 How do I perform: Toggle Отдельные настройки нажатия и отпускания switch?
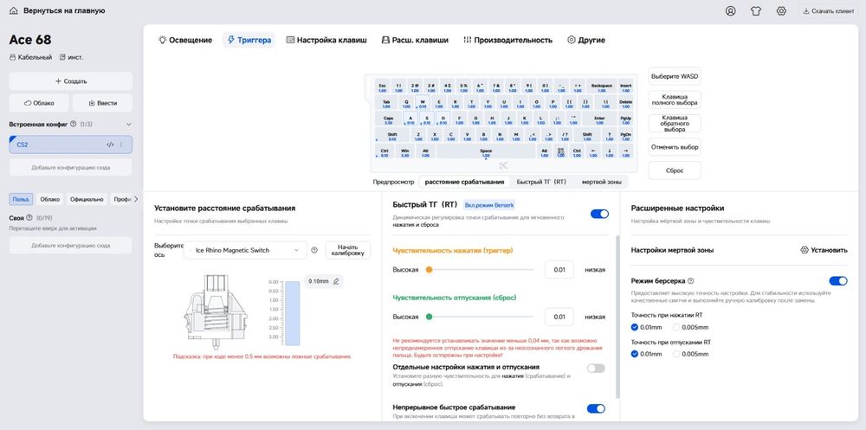(596, 369)
